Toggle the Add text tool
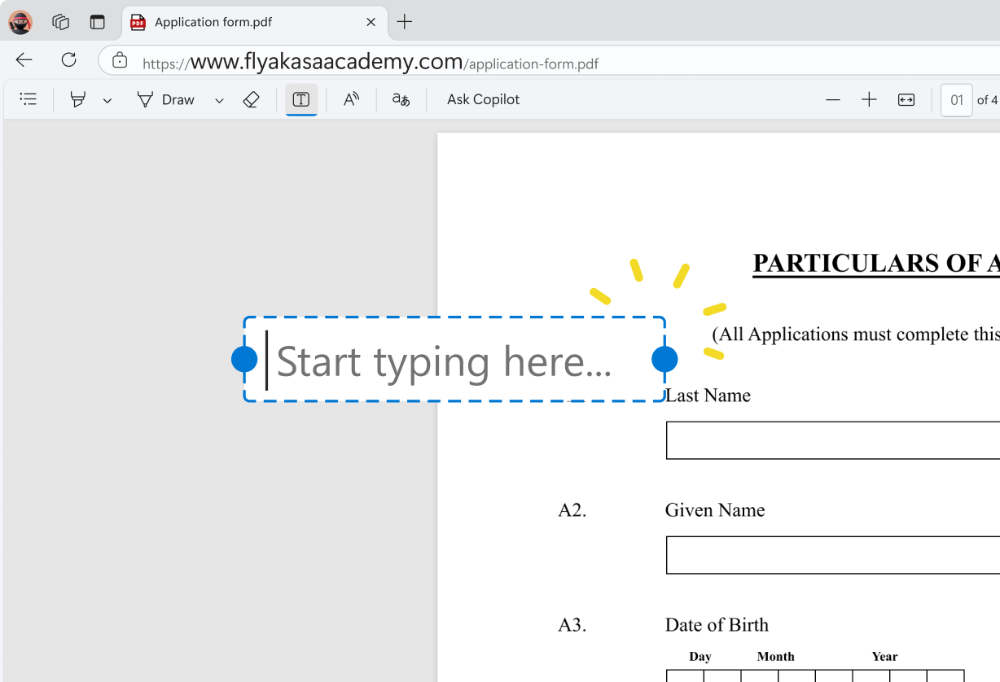This screenshot has height=682, width=1000. click(301, 100)
